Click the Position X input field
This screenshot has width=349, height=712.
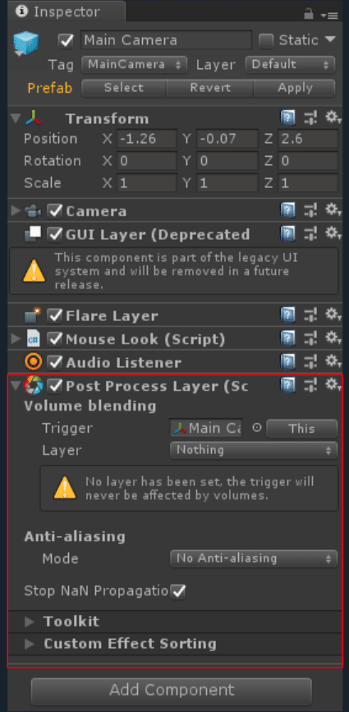tap(146, 139)
